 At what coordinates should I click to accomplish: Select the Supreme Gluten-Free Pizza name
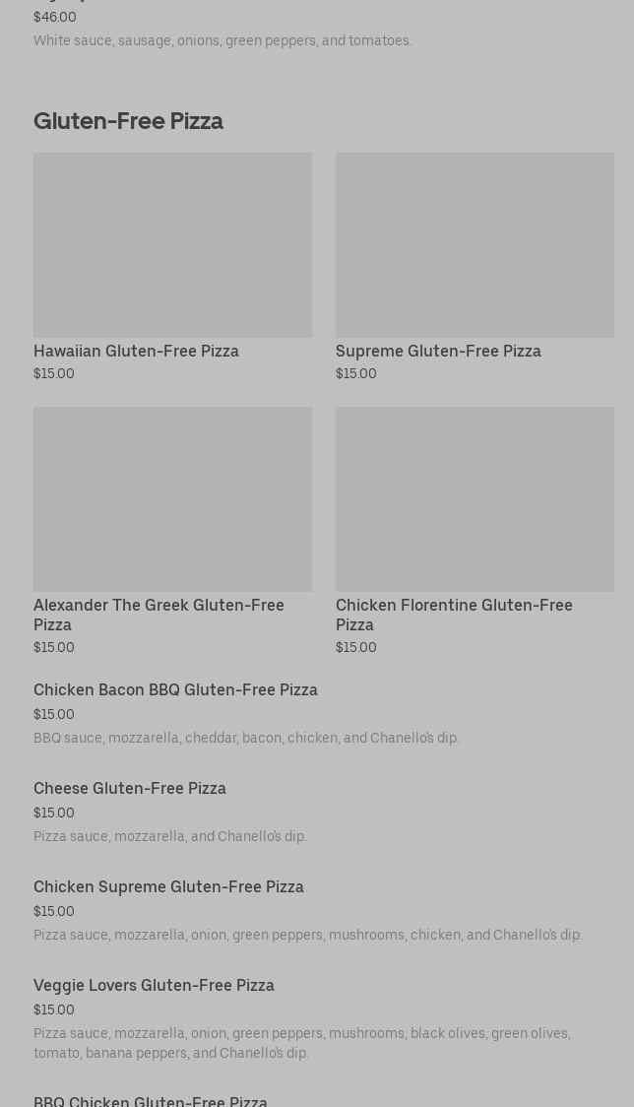438,352
